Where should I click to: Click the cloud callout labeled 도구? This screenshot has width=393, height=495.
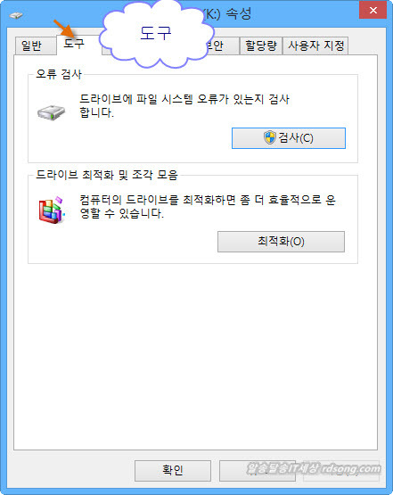[157, 33]
